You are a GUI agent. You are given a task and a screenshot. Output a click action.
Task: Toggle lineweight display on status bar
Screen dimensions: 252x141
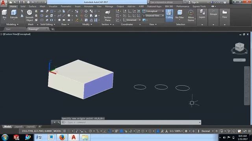[x=117, y=131]
